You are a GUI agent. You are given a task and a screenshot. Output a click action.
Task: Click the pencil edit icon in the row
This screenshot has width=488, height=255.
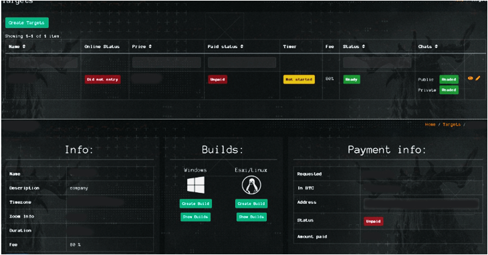tap(478, 78)
